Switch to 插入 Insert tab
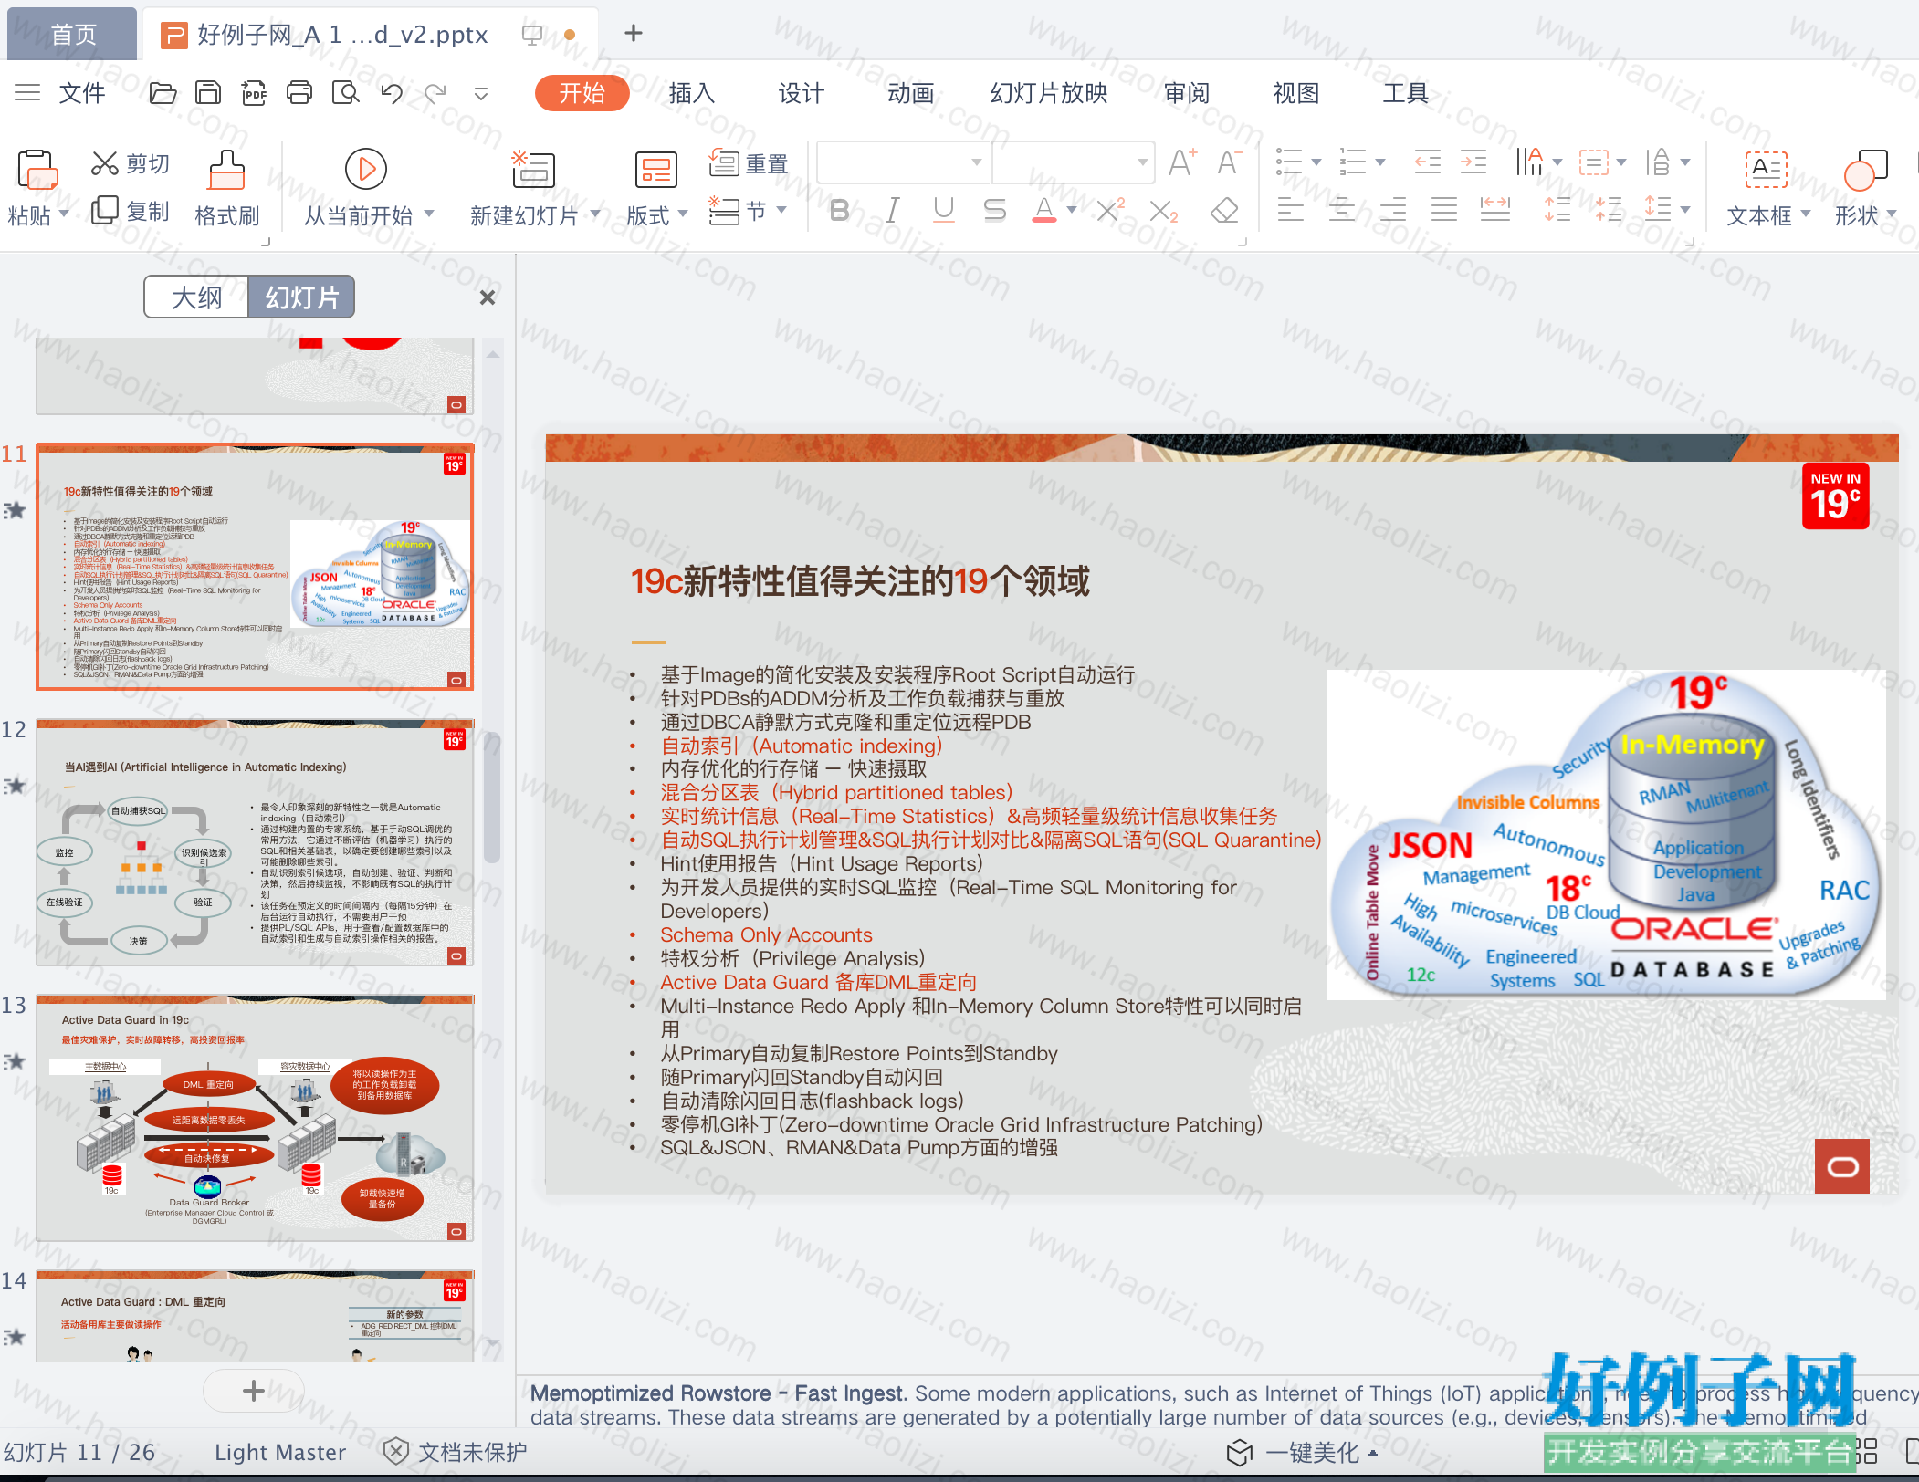The image size is (1919, 1482). pyautogui.click(x=691, y=93)
